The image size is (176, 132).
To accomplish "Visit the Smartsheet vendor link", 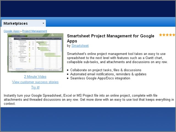I will (80, 46).
